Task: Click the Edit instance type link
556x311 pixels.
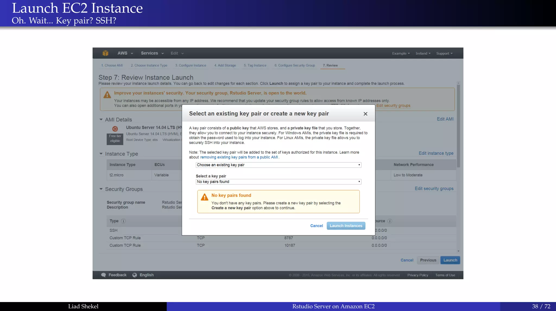Action: click(x=436, y=153)
